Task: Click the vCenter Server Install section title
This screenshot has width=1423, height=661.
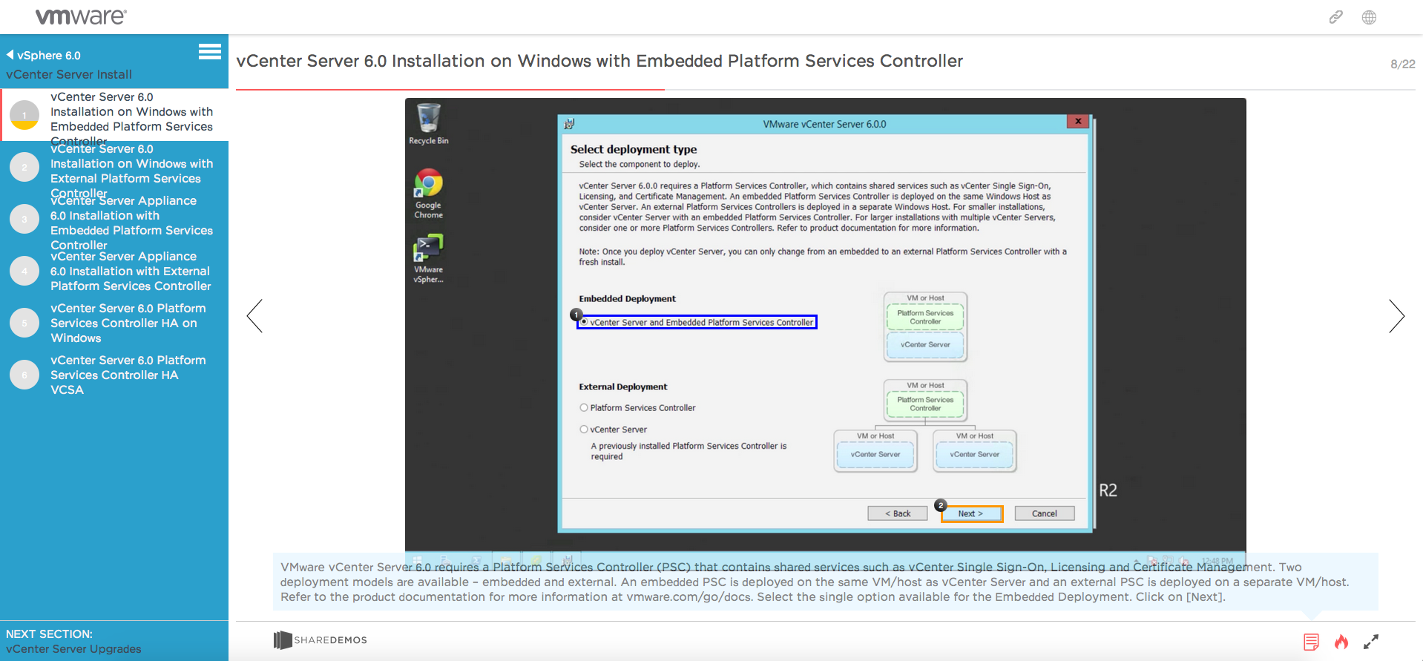Action: 69,74
